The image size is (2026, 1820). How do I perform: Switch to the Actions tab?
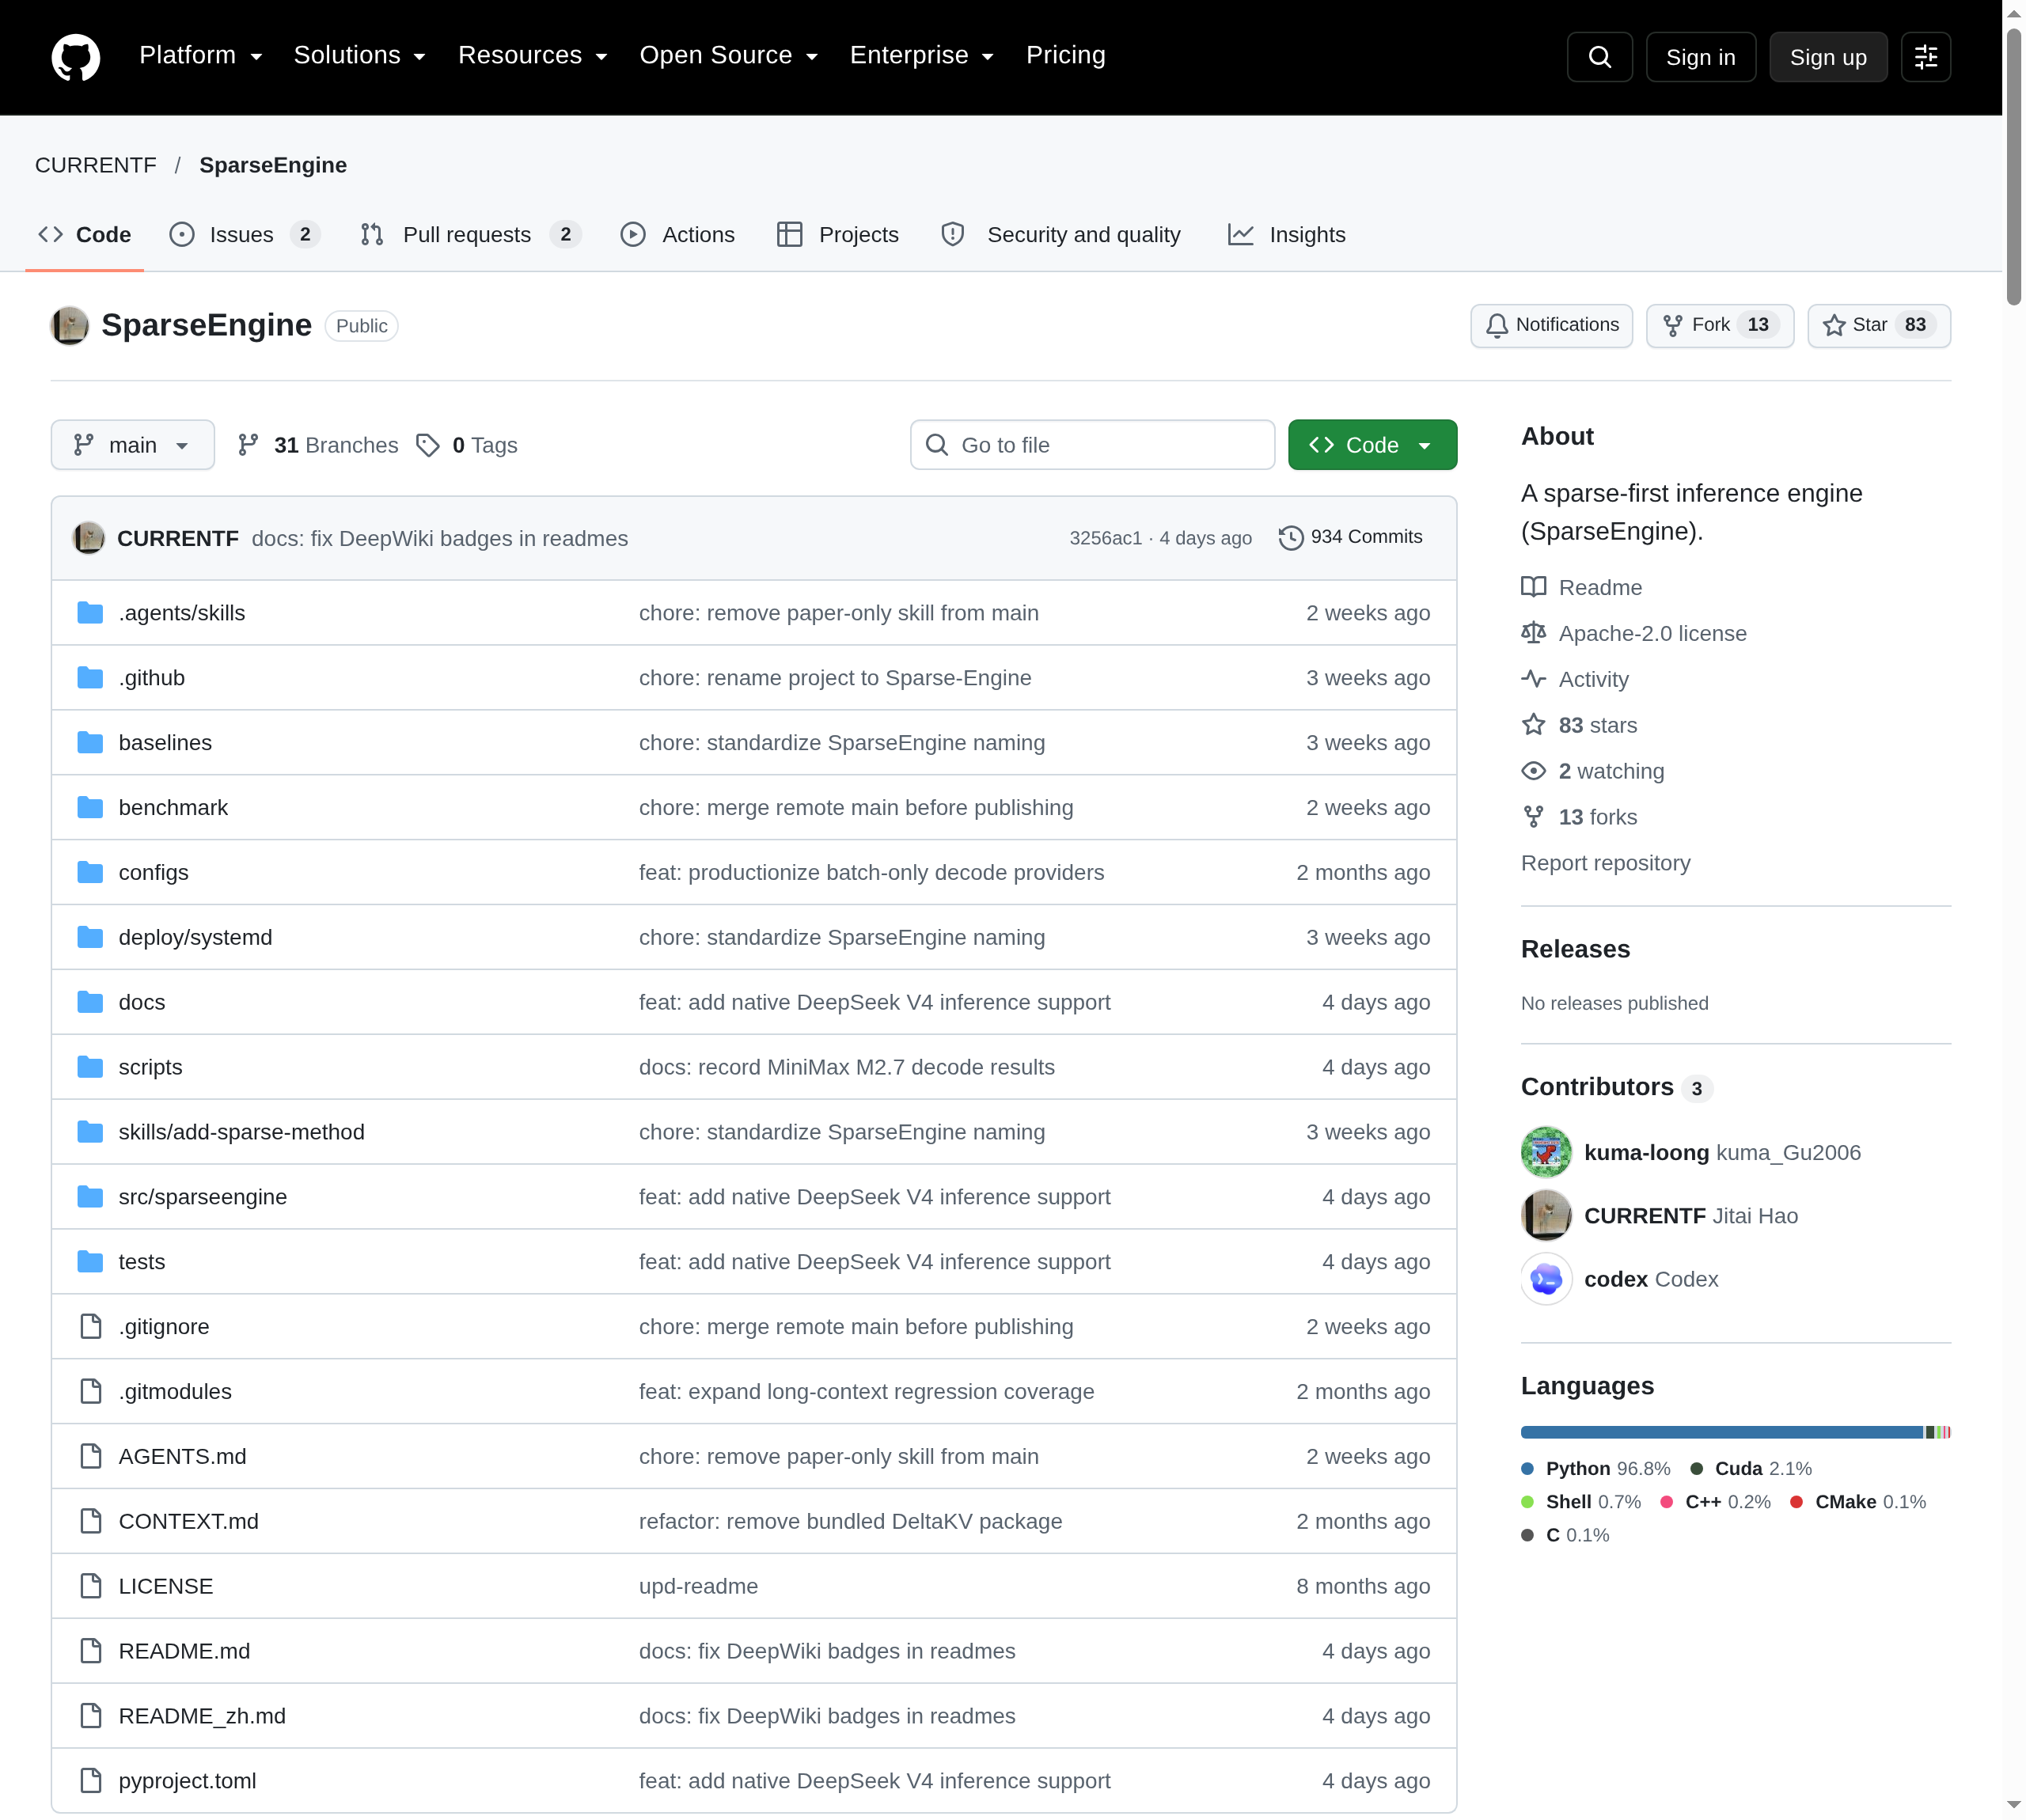click(x=678, y=235)
